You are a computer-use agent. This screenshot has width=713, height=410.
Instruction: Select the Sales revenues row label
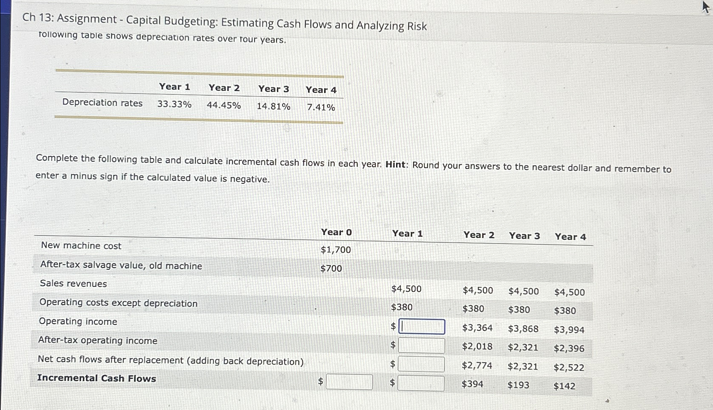73,284
